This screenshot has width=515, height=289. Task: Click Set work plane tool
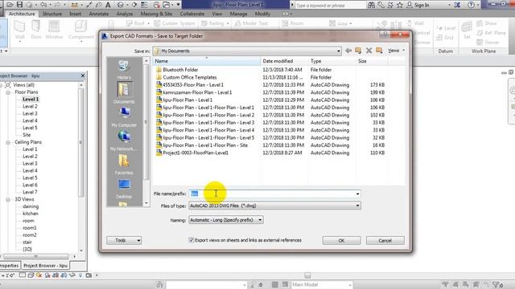click(x=467, y=30)
